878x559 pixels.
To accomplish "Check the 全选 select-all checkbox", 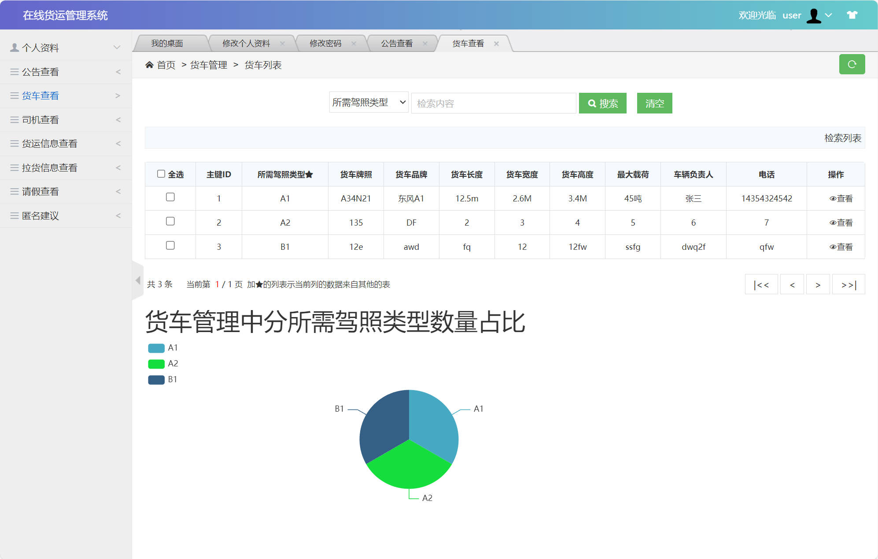I will pos(161,174).
